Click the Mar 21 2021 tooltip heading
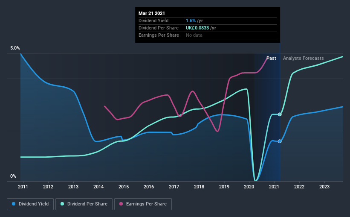 152,13
